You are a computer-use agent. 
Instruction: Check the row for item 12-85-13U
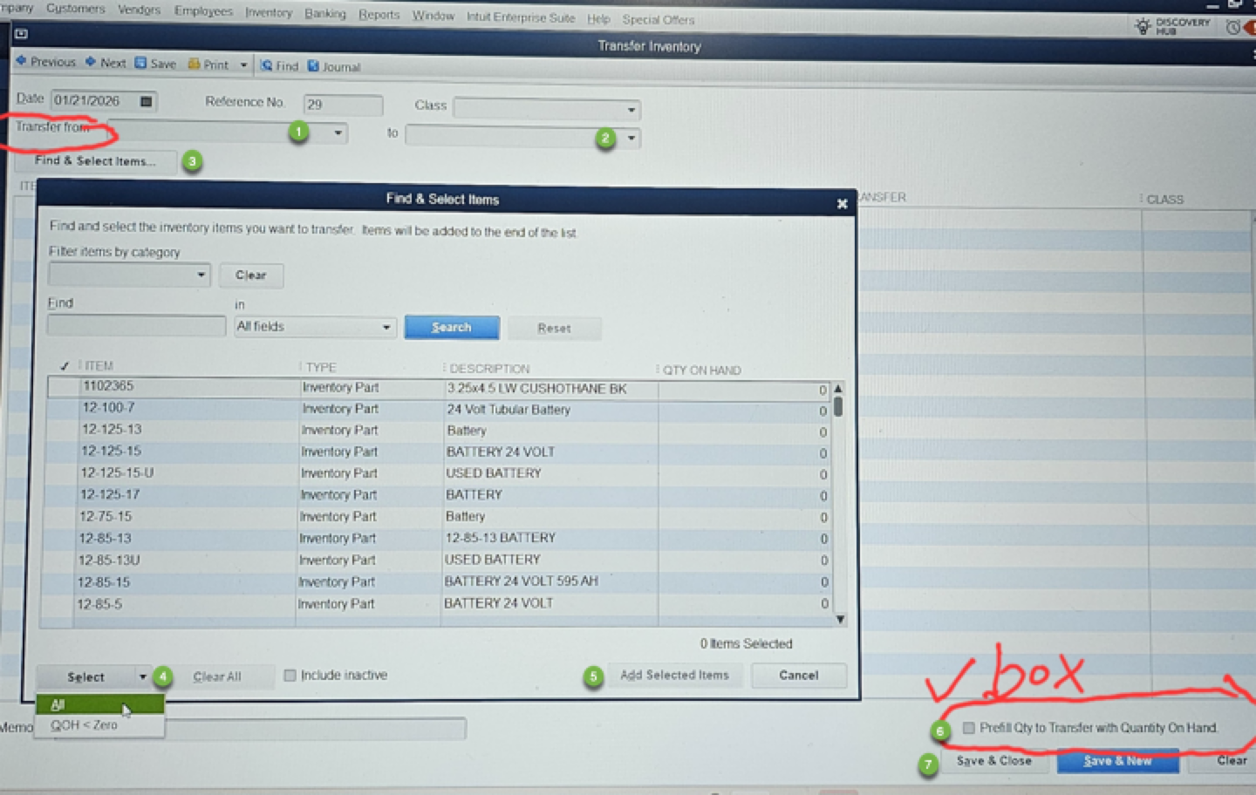coord(59,561)
